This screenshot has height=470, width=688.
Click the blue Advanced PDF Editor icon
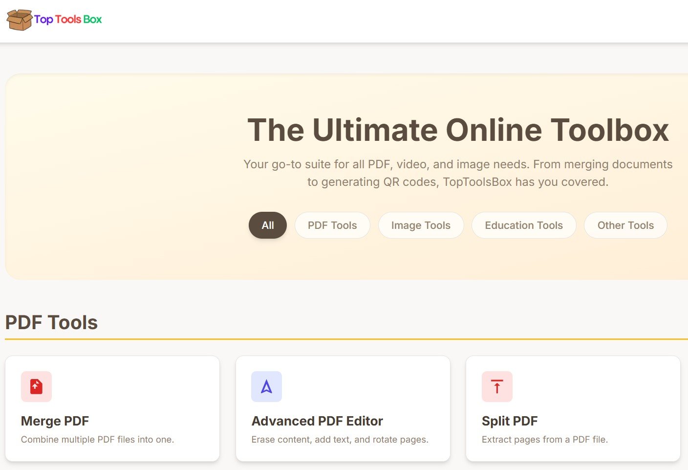pyautogui.click(x=266, y=387)
